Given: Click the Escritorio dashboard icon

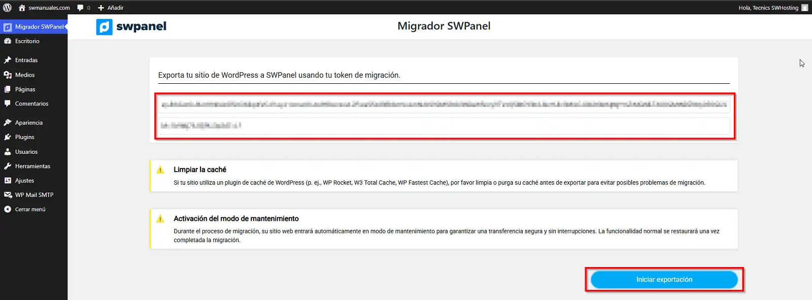Looking at the screenshot, I should 8,41.
